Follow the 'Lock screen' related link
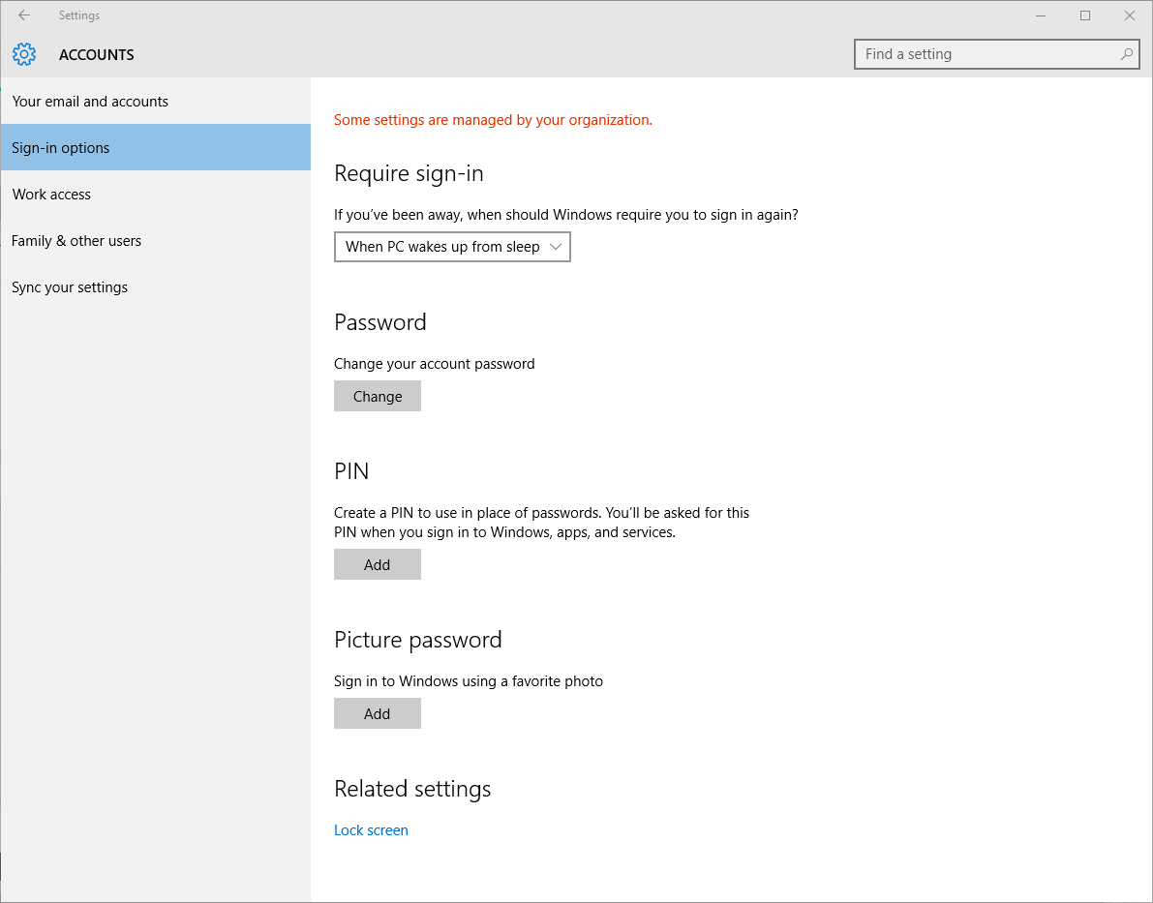Viewport: 1153px width, 903px height. [371, 830]
